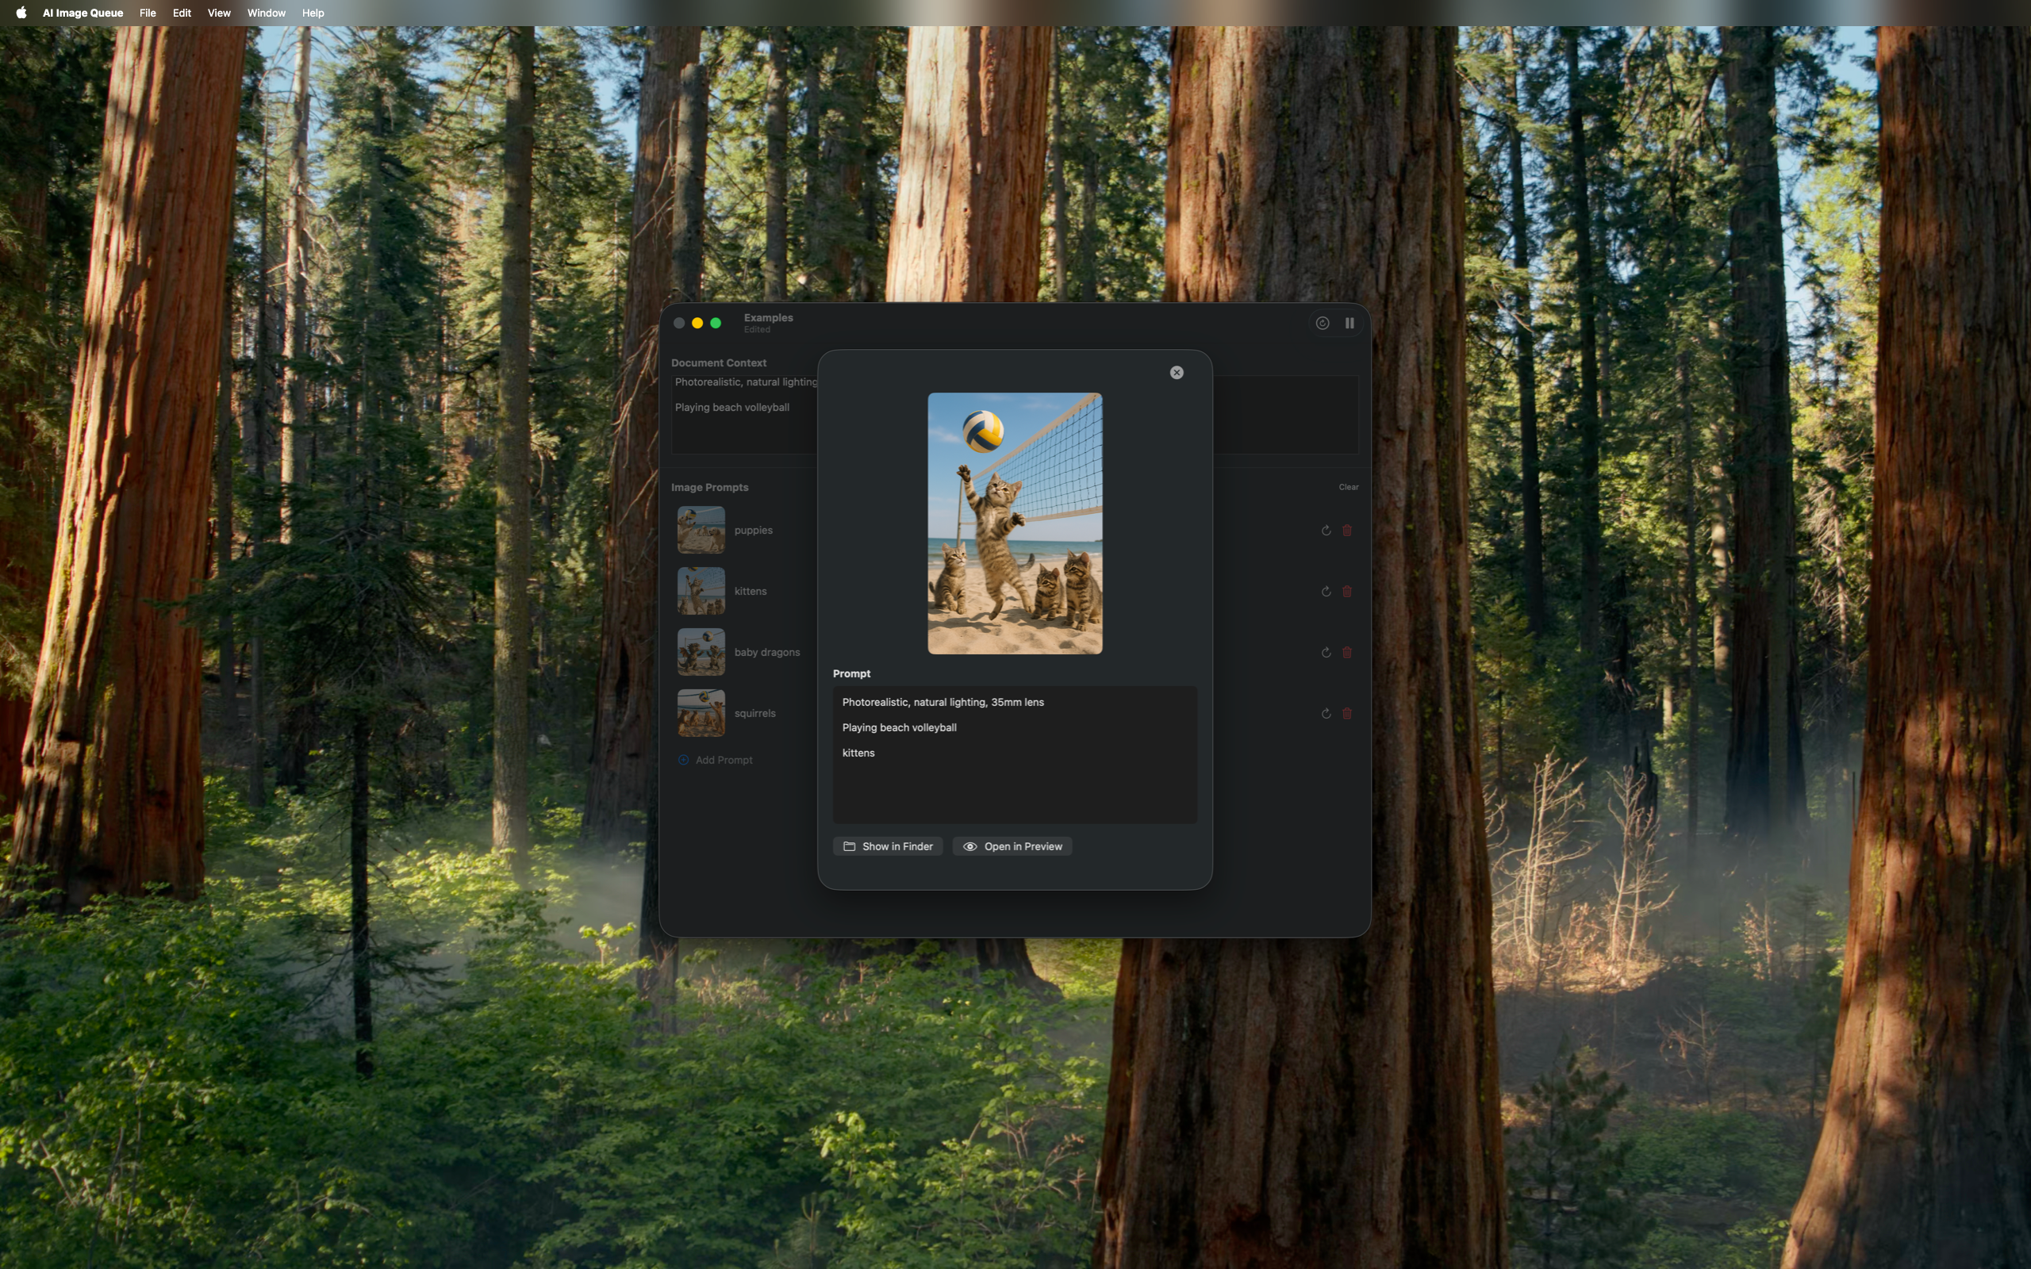Pause the image generation queue
The width and height of the screenshot is (2031, 1269).
tap(1350, 322)
